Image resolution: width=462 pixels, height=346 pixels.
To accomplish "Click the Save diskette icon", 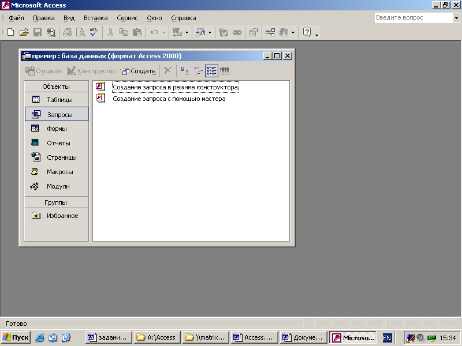I will click(38, 32).
